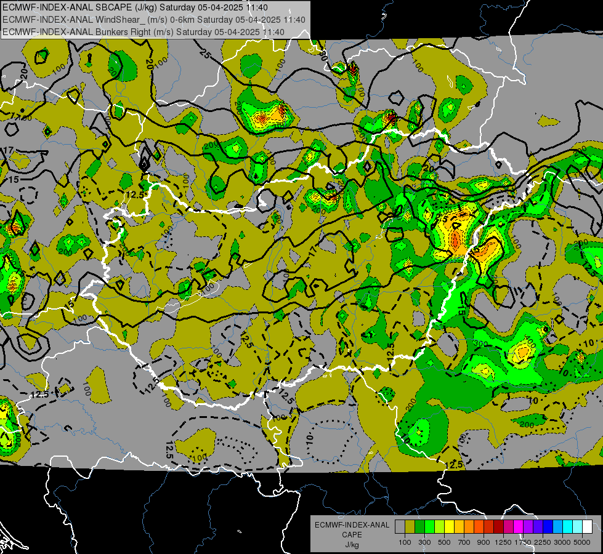Screen dimensions: 603x554
Task: Click the legend value 900
Action: tap(484, 542)
